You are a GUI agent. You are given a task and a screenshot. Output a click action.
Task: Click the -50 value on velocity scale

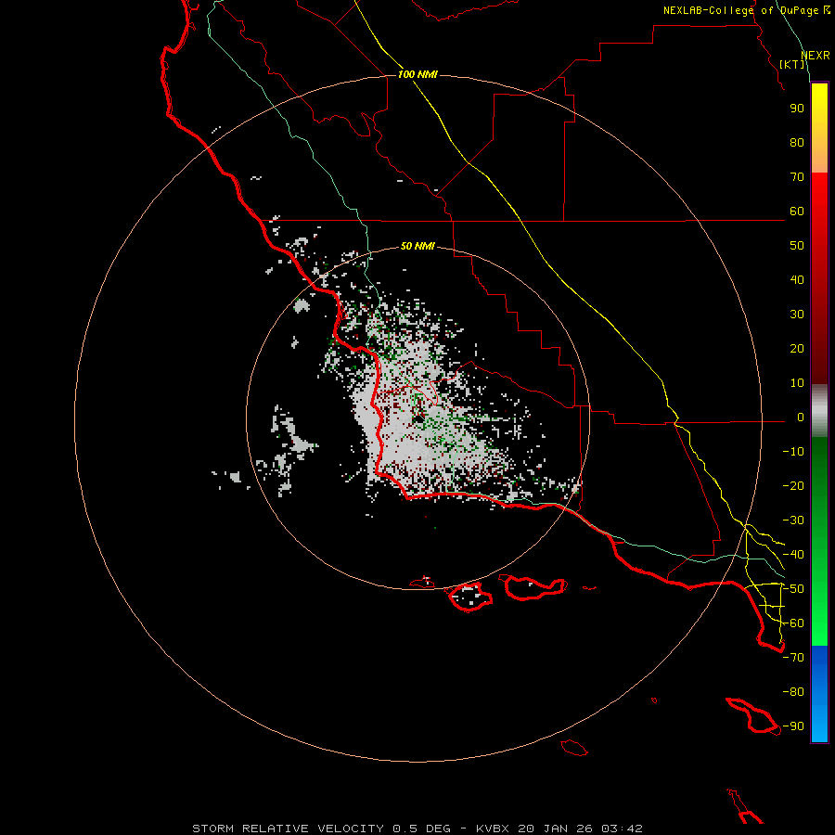(x=793, y=589)
